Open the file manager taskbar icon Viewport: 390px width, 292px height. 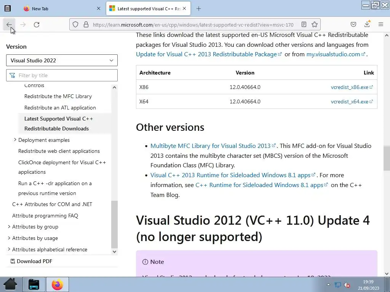pos(34,284)
